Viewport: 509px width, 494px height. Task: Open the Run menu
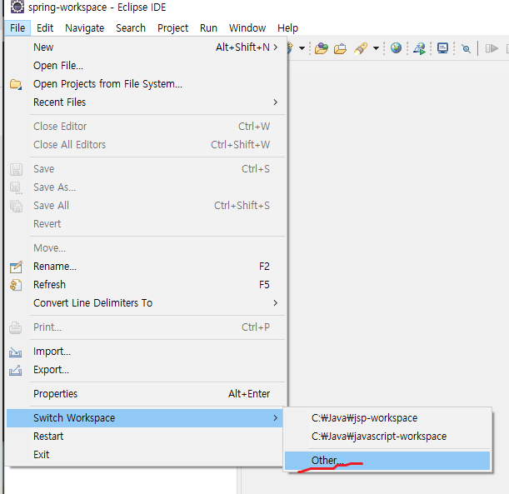[208, 28]
